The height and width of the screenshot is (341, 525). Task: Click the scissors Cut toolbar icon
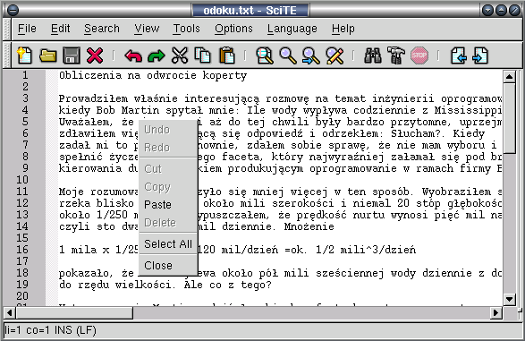(180, 55)
